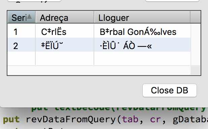Click the Seri column header
This screenshot has height=129, width=208.
click(22, 17)
